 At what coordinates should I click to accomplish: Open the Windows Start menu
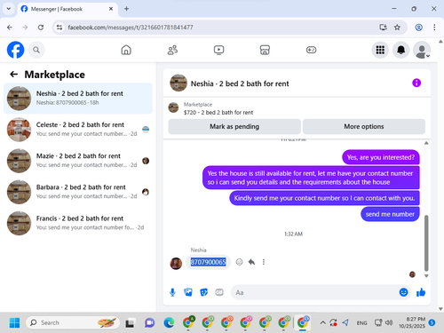14,322
